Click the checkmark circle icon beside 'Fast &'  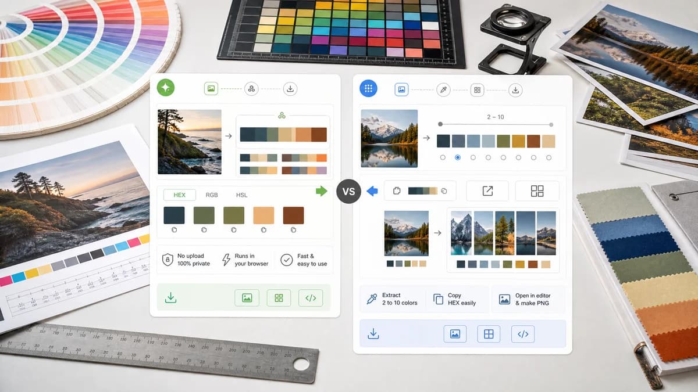(286, 260)
